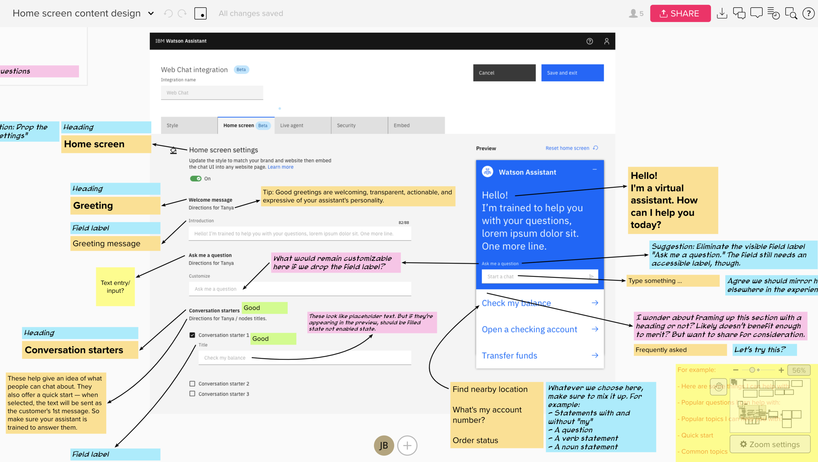This screenshot has height=462, width=818.
Task: Open the activity history icon
Action: click(x=774, y=13)
